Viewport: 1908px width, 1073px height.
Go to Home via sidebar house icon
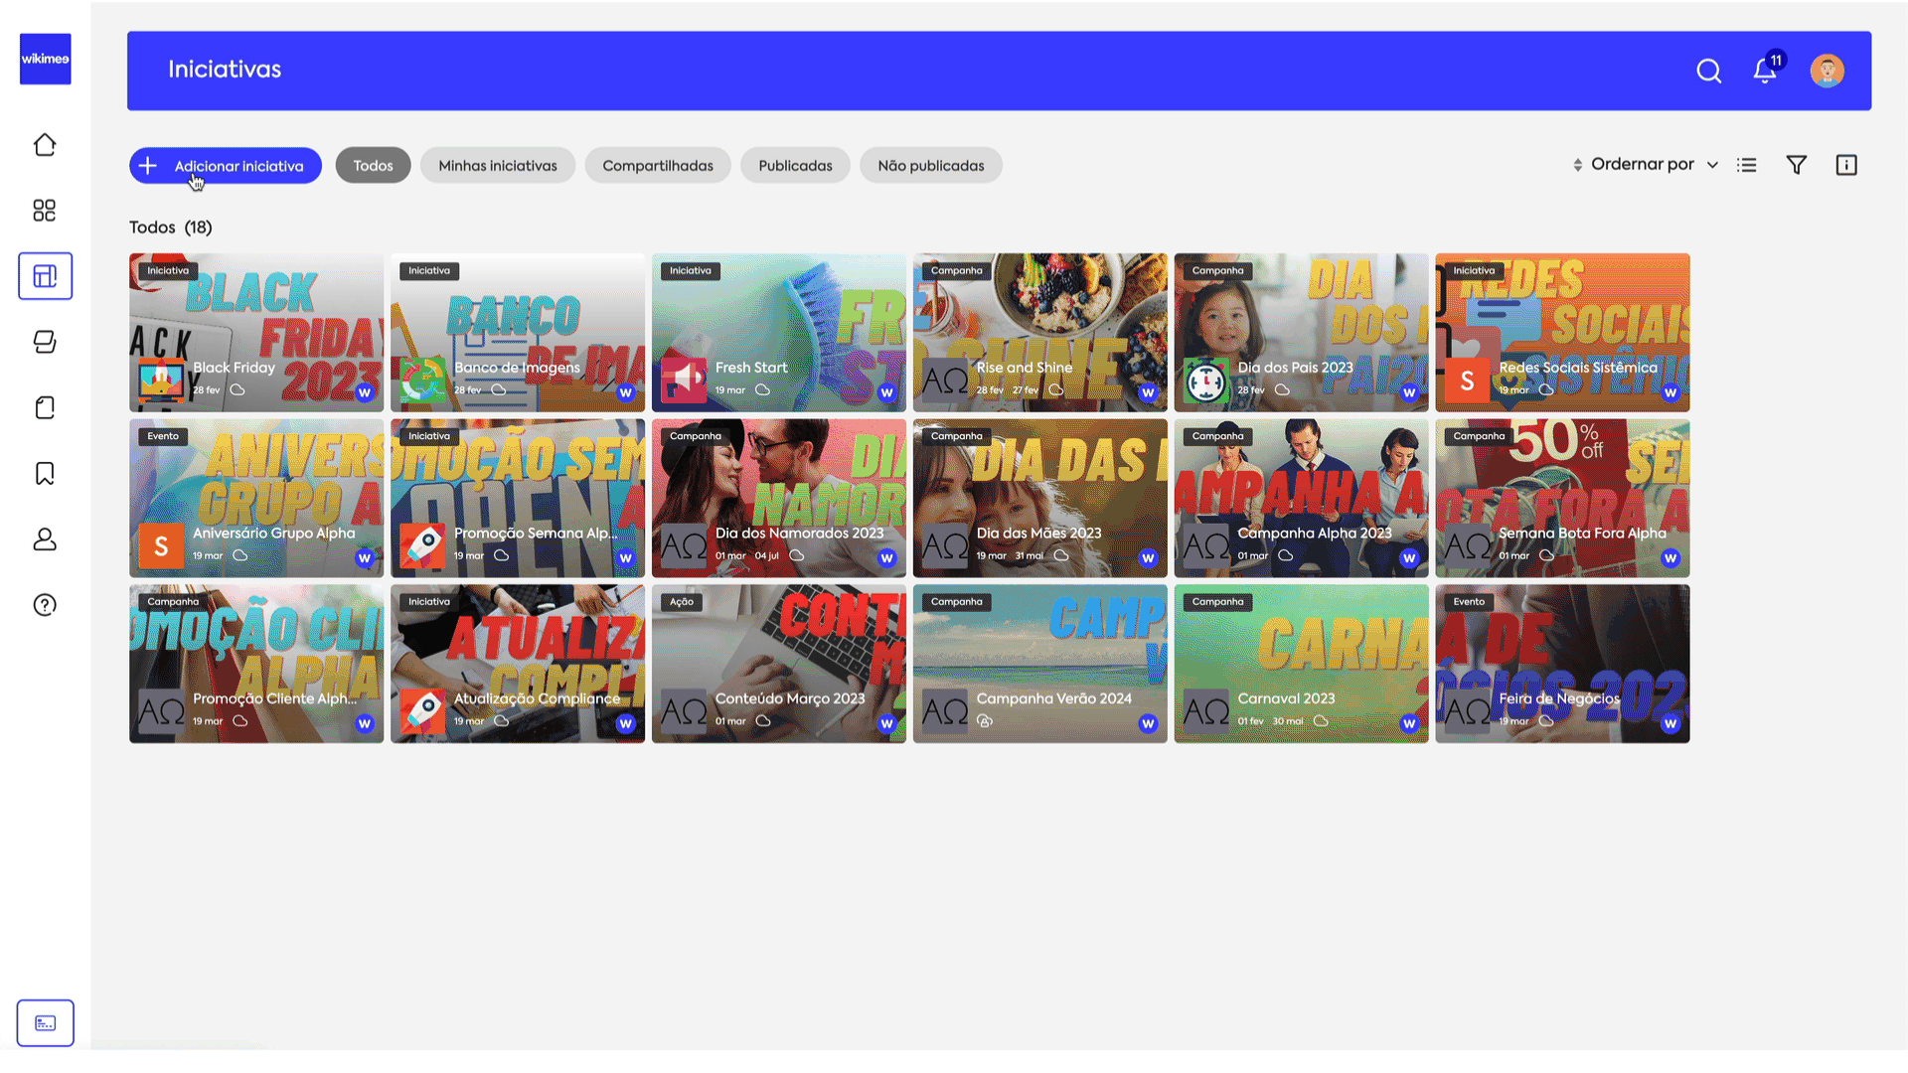45,145
